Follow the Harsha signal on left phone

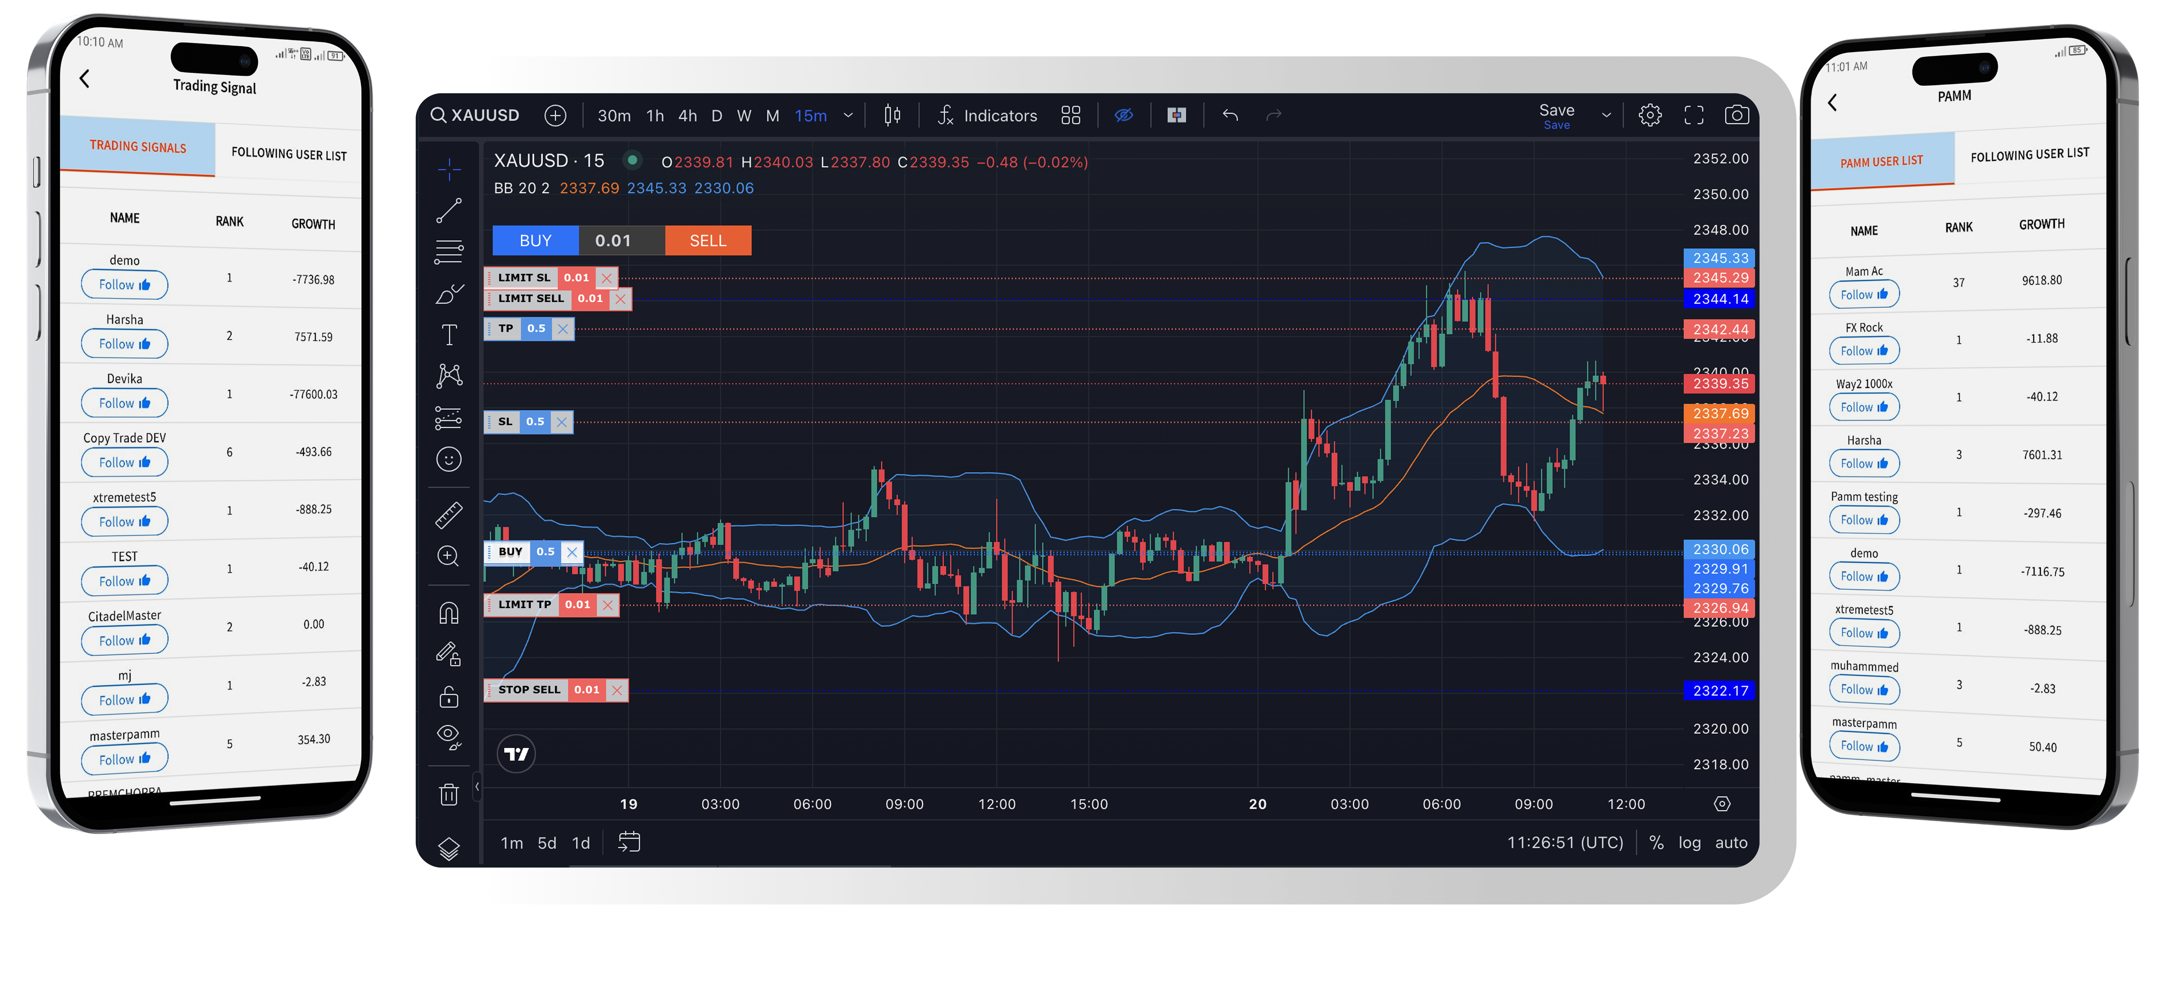click(x=124, y=343)
